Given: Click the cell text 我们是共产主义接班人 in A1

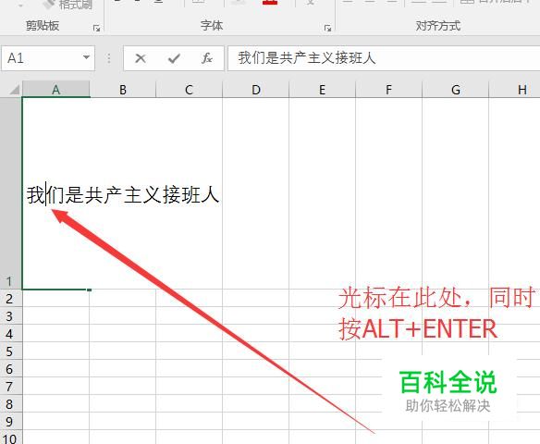Looking at the screenshot, I should tap(123, 194).
